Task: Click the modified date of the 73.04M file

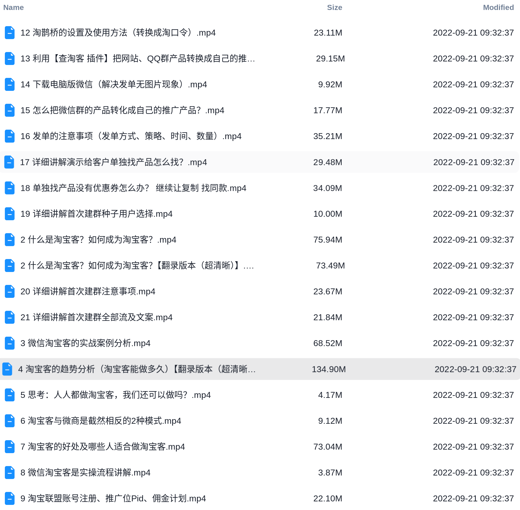Action: pyautogui.click(x=473, y=447)
